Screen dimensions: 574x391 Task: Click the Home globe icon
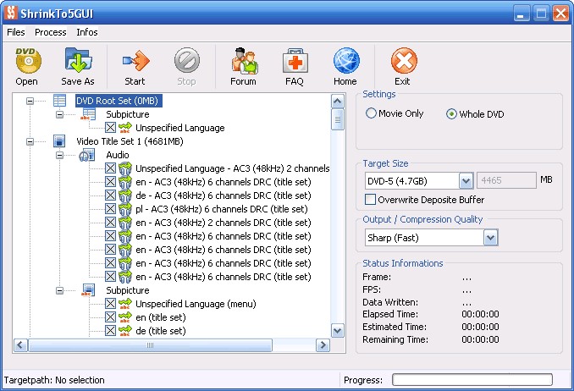346,60
